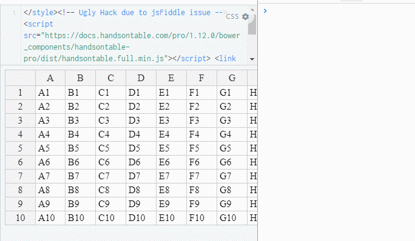The height and width of the screenshot is (241, 415).
Task: Select row header 10
Action: [x=21, y=218]
